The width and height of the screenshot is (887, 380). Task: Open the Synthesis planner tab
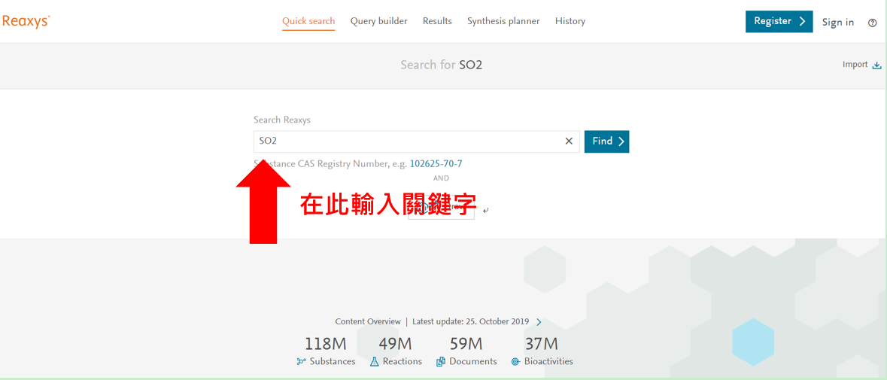tap(503, 22)
